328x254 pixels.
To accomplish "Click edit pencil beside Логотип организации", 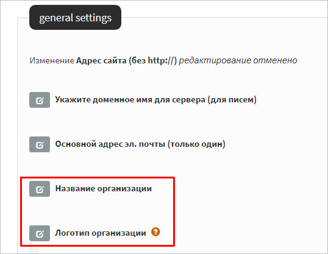I will pyautogui.click(x=40, y=233).
